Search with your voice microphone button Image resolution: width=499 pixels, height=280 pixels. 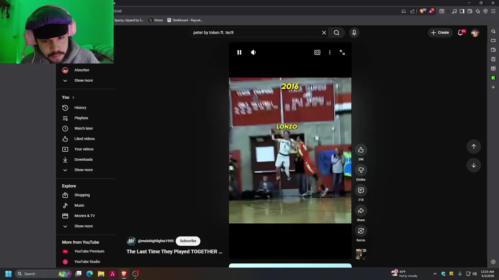point(354,33)
